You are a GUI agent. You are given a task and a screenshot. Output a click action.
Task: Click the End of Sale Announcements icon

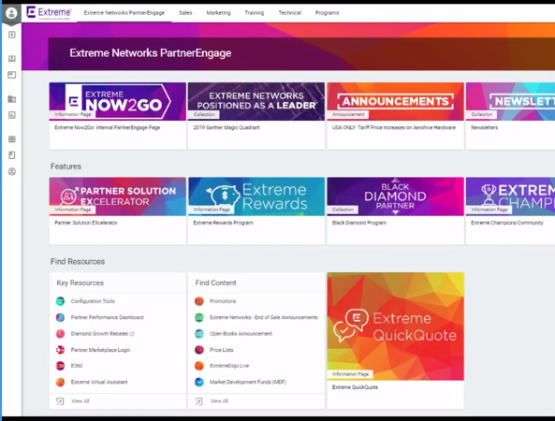coord(199,317)
